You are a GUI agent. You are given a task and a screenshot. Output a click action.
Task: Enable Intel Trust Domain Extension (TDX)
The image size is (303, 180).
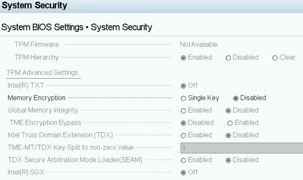tap(183, 135)
